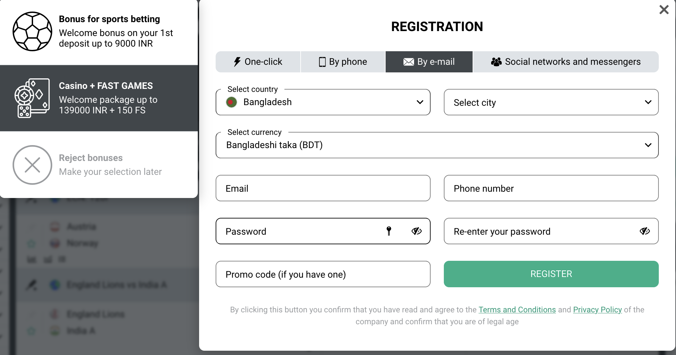This screenshot has height=355, width=676.
Task: Select Reject bonuses option
Action: coord(99,165)
